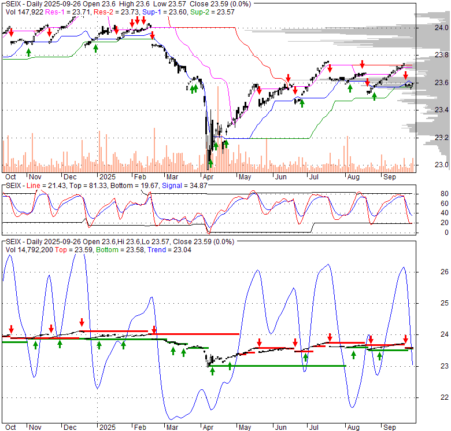Select 'Sep' on the top chart's date axis
Screen dimensions: 451x431
(390, 176)
